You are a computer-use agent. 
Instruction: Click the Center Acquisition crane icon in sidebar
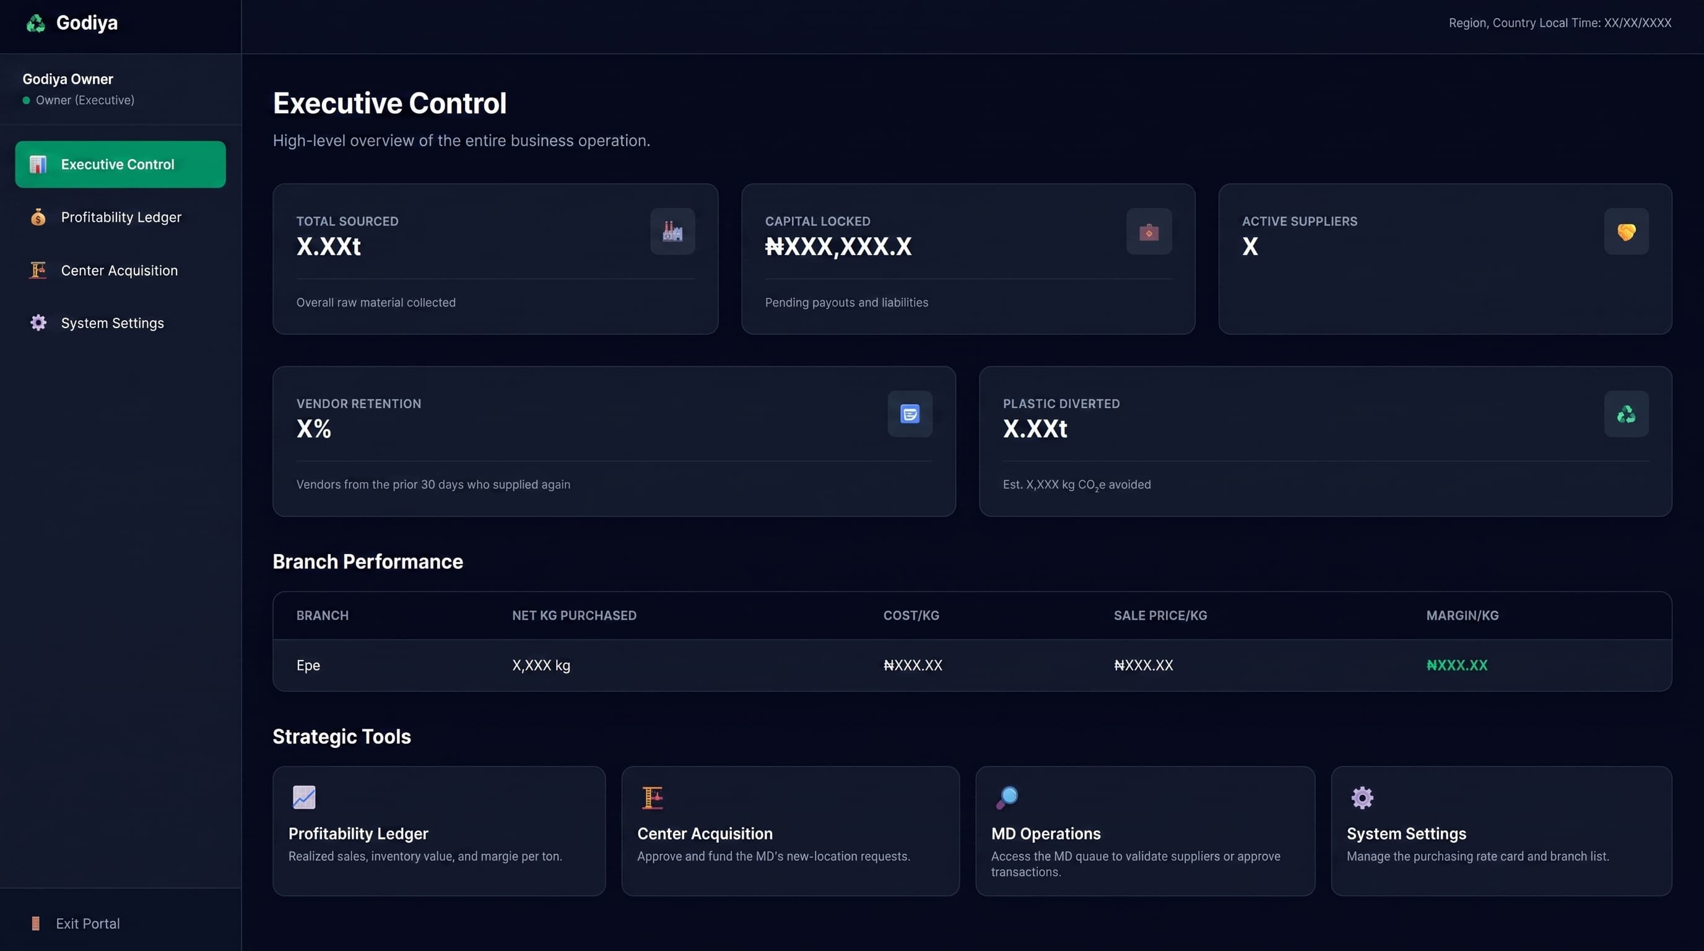click(38, 270)
